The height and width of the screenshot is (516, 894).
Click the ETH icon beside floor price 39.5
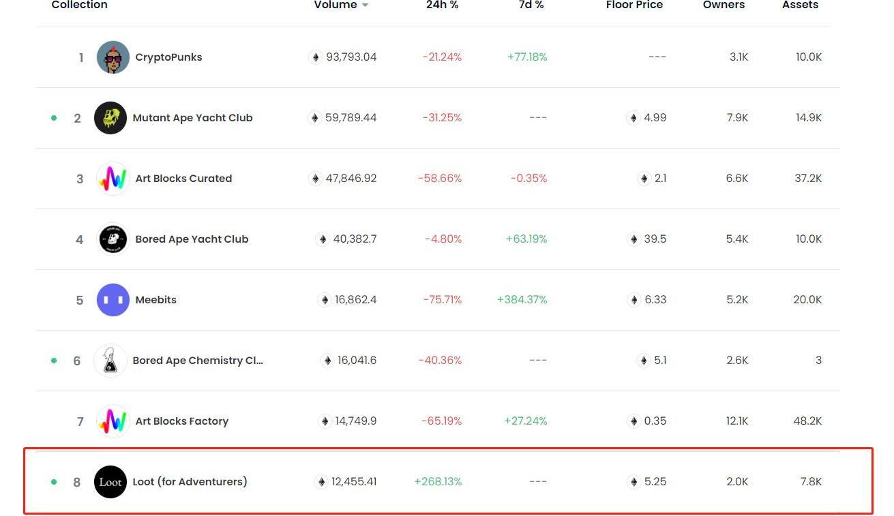pyautogui.click(x=634, y=239)
